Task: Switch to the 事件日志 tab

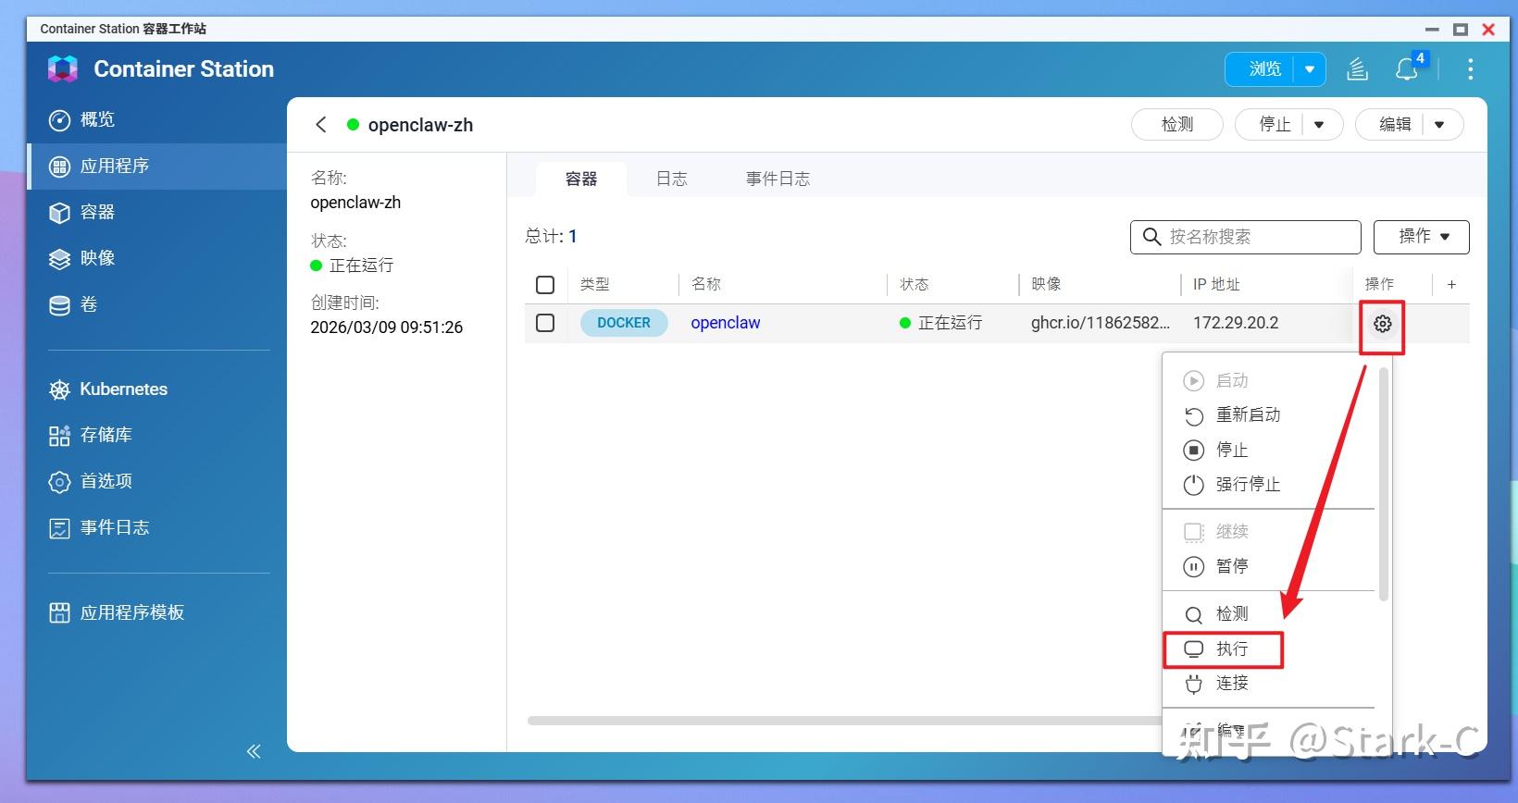Action: [x=778, y=179]
